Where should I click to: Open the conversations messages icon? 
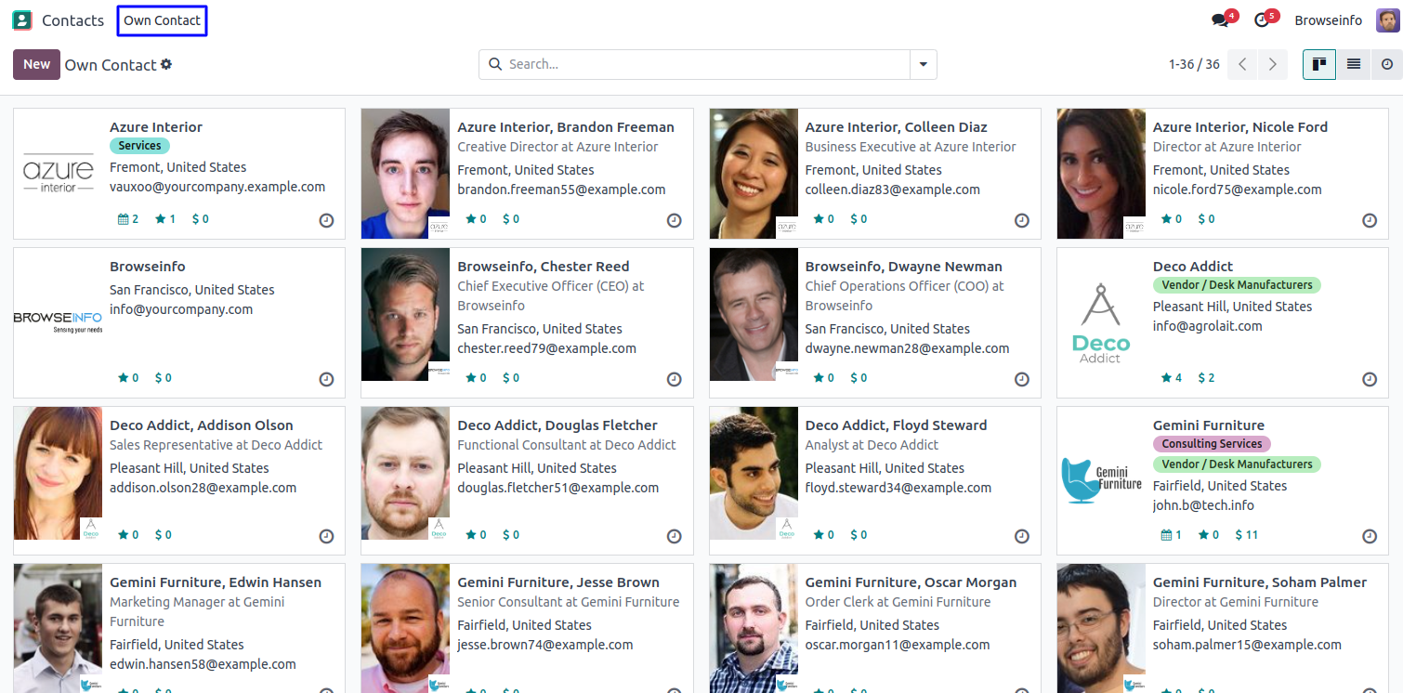(1220, 20)
